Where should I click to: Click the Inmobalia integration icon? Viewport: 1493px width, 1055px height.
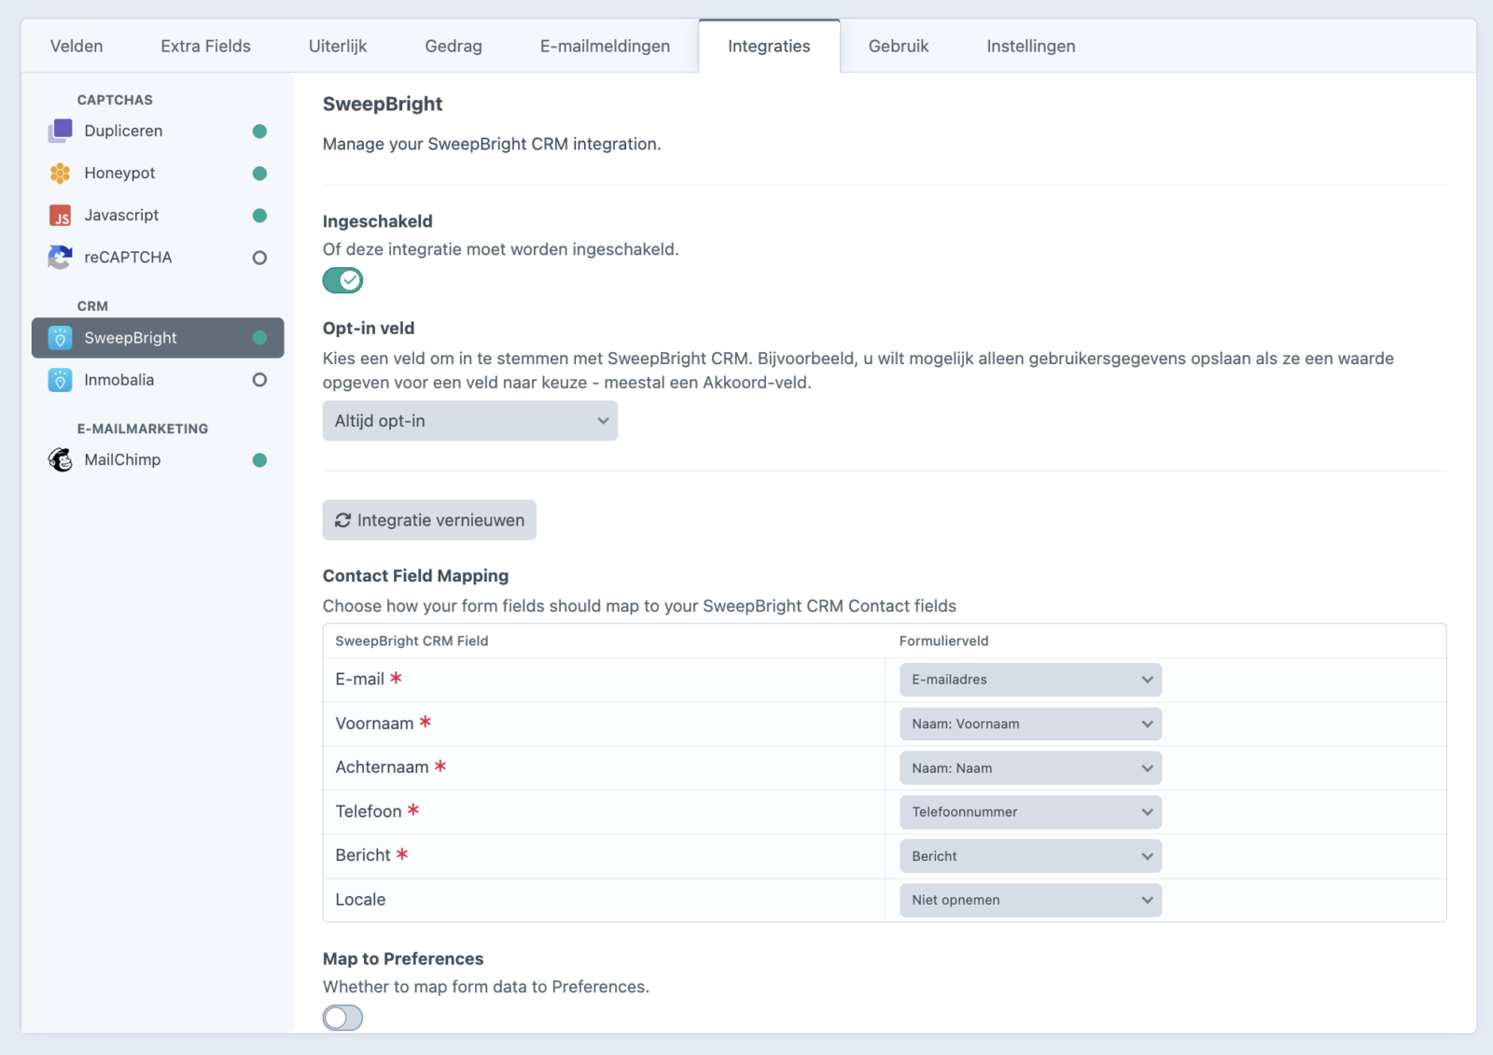[x=60, y=380]
